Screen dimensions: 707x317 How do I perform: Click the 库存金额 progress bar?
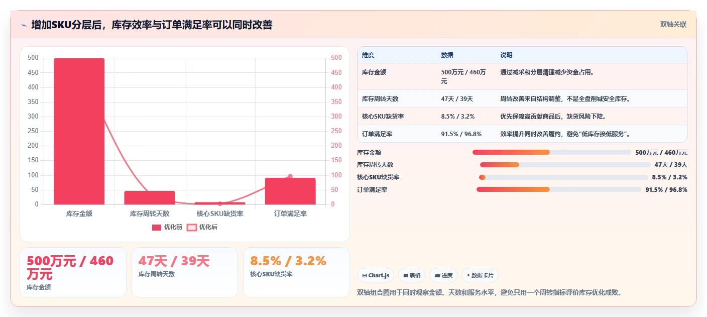pyautogui.click(x=551, y=152)
